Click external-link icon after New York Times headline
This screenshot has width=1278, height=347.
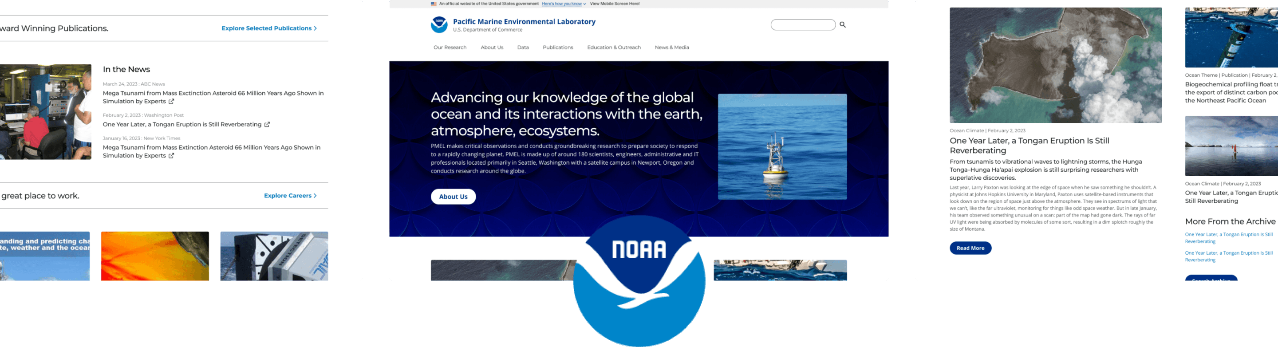(x=171, y=155)
